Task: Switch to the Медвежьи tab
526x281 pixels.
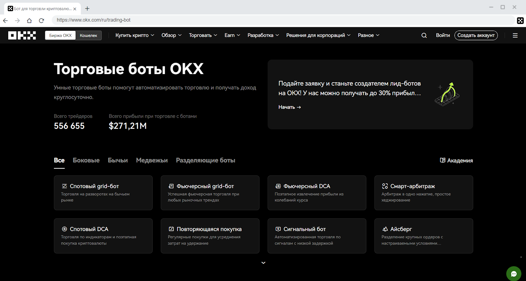Action: coord(152,160)
